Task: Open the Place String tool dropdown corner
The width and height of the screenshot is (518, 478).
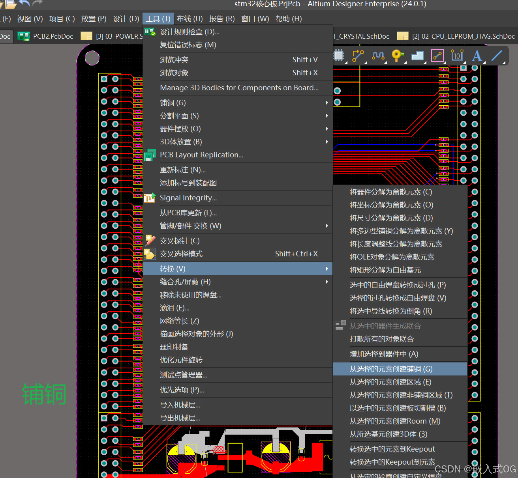Action: tap(484, 62)
